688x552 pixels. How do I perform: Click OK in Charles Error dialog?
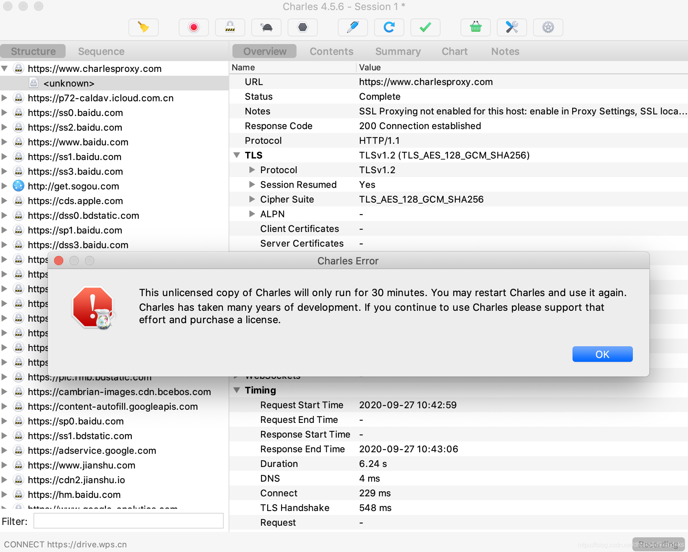[x=602, y=354]
